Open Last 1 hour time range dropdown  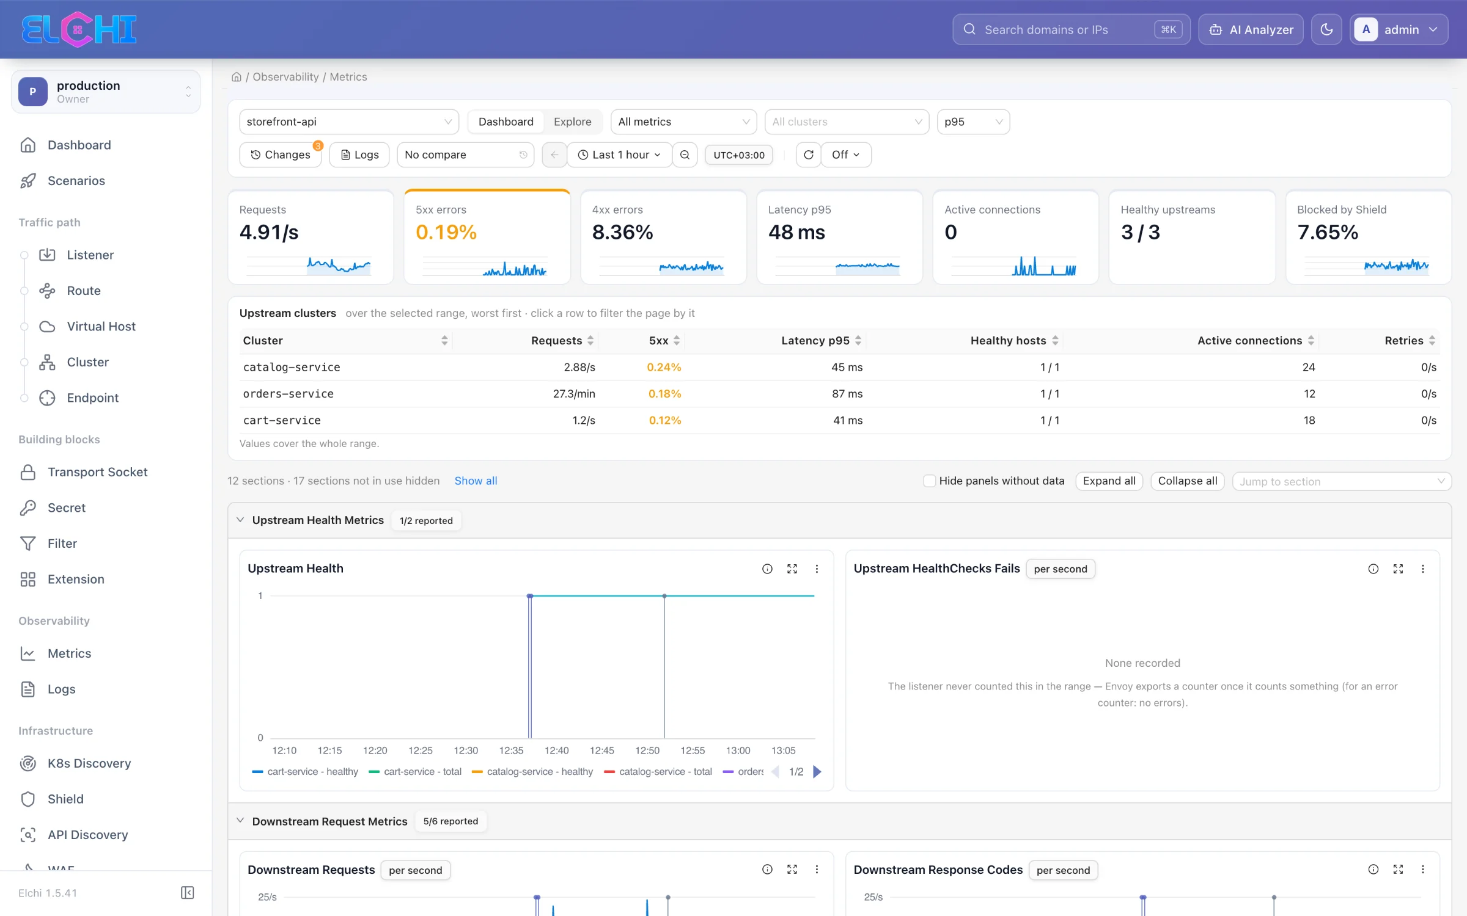619,154
